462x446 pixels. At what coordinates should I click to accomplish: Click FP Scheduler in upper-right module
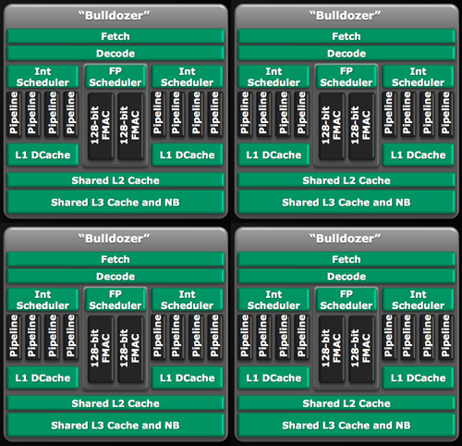pyautogui.click(x=346, y=77)
